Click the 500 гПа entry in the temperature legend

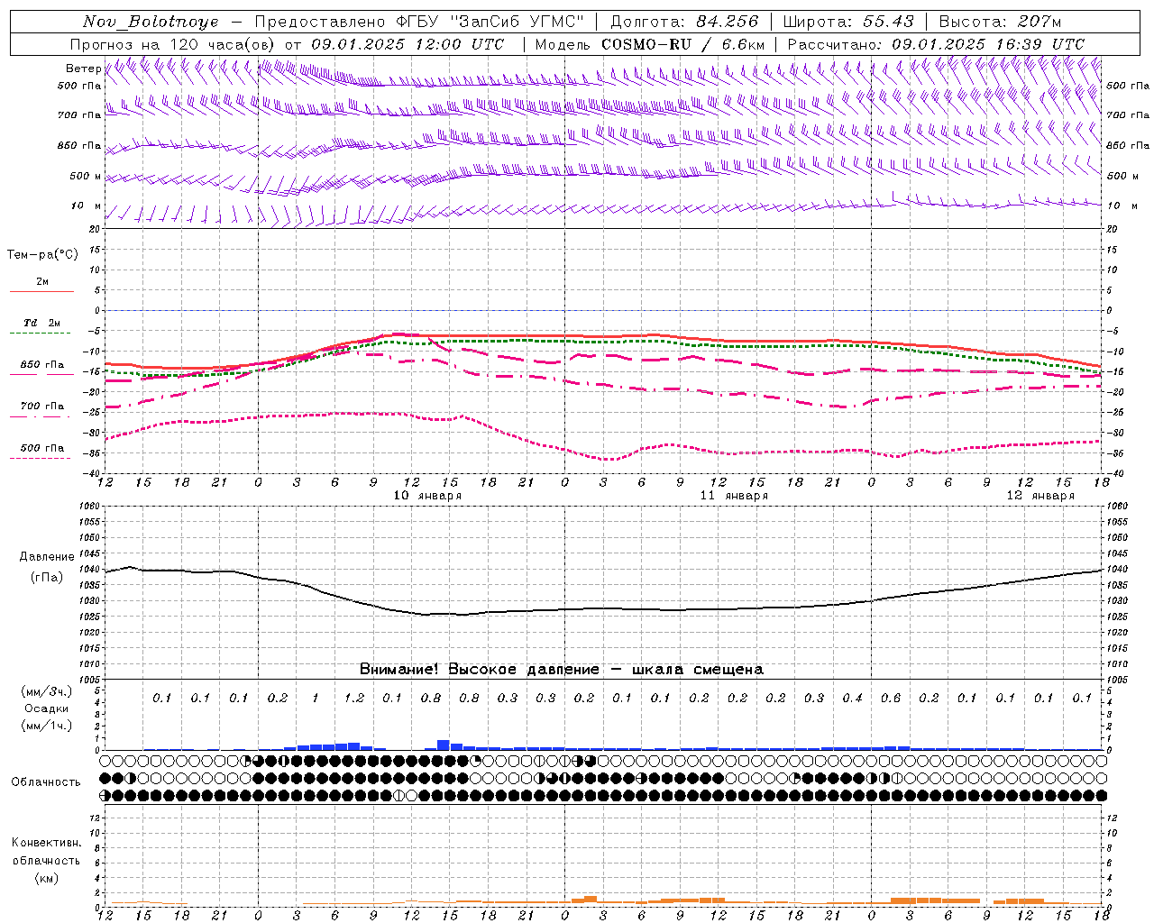coord(42,447)
